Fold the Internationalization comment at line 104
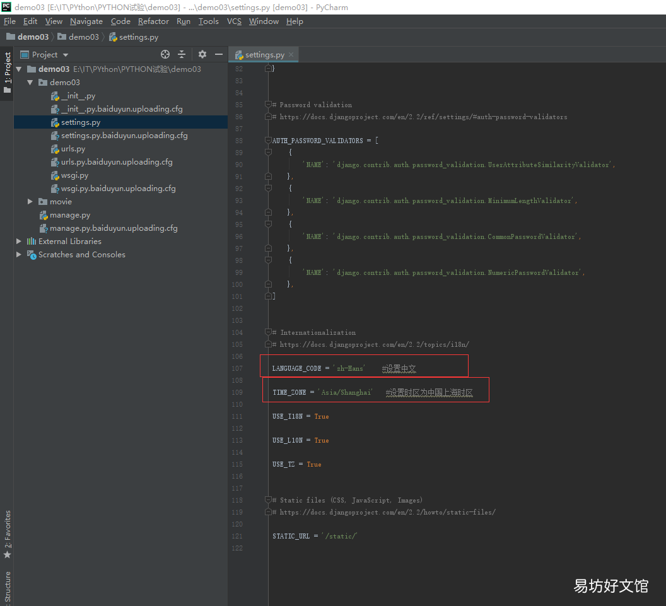 point(268,332)
